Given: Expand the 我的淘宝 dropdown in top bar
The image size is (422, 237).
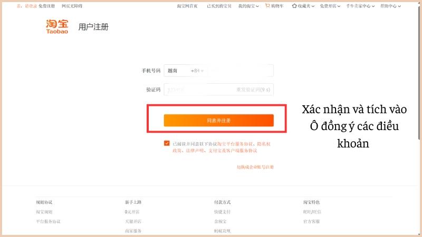Looking at the screenshot, I should coord(248,6).
